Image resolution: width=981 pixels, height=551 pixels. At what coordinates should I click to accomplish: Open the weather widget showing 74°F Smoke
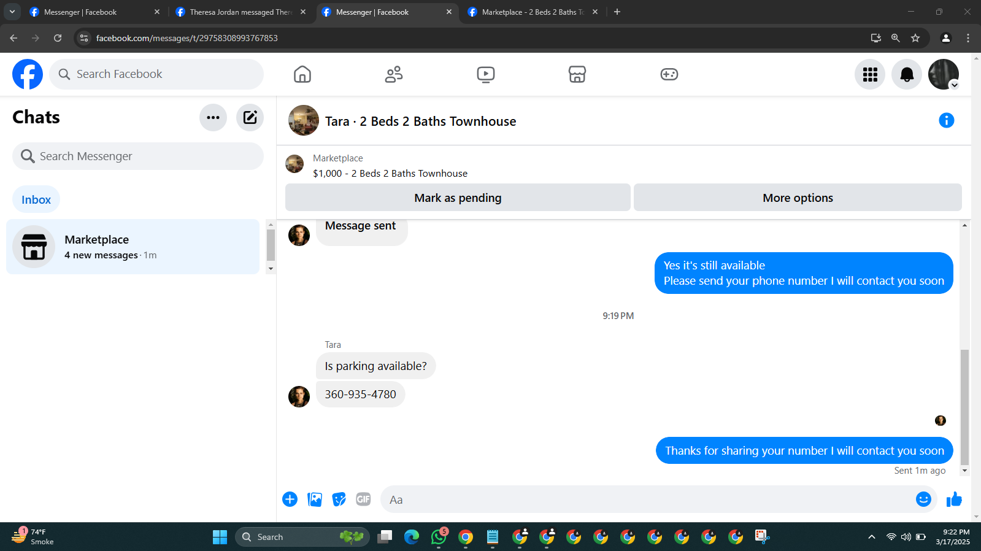[34, 537]
